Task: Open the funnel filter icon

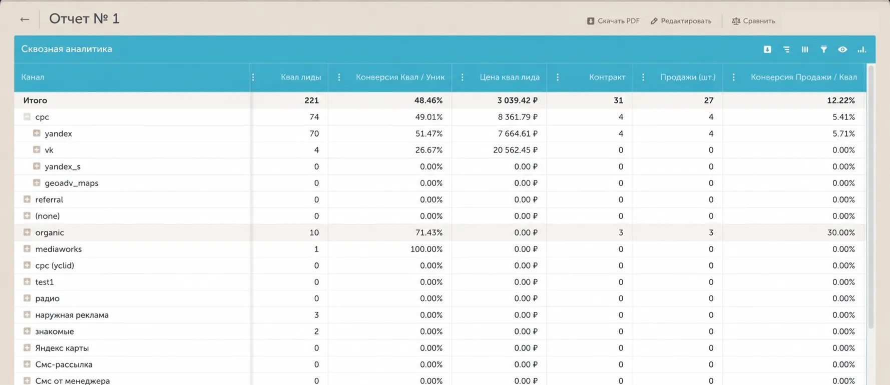Action: pyautogui.click(x=824, y=49)
